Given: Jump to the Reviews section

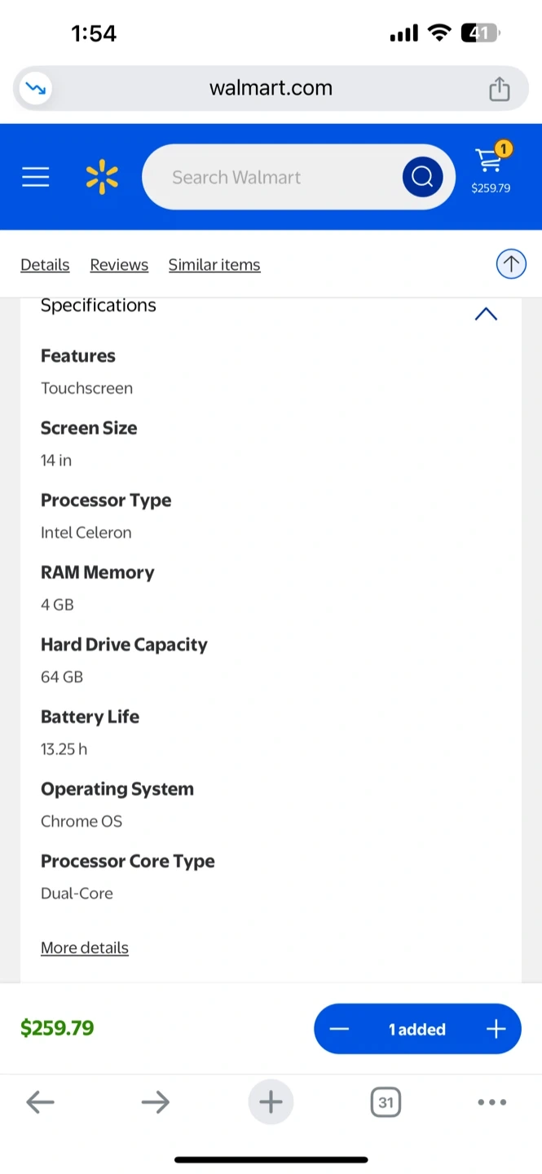Looking at the screenshot, I should 119,265.
